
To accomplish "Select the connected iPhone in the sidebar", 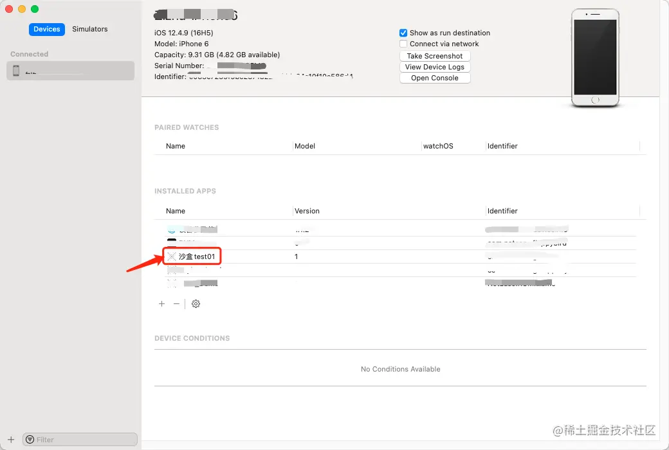I will (x=70, y=71).
